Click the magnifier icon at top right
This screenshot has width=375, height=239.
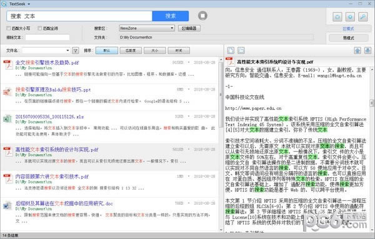[x=362, y=17]
